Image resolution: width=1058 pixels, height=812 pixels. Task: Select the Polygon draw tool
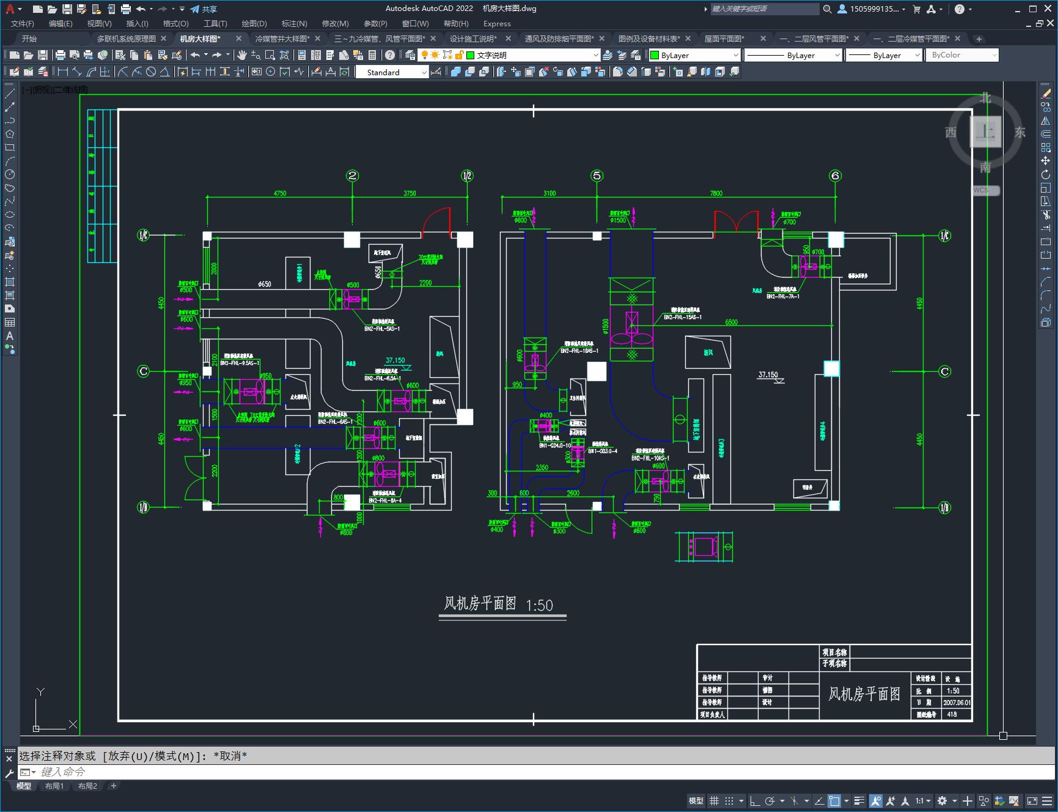pyautogui.click(x=9, y=135)
